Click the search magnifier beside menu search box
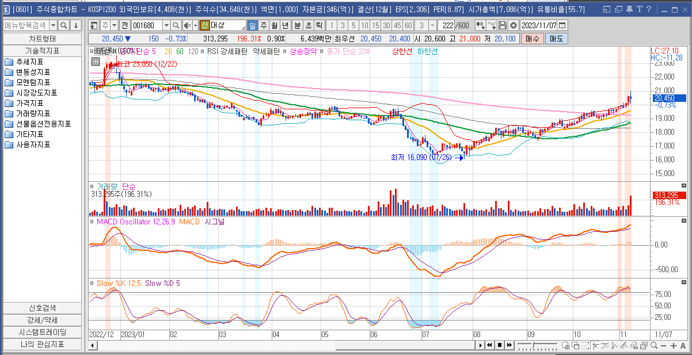 pos(64,25)
